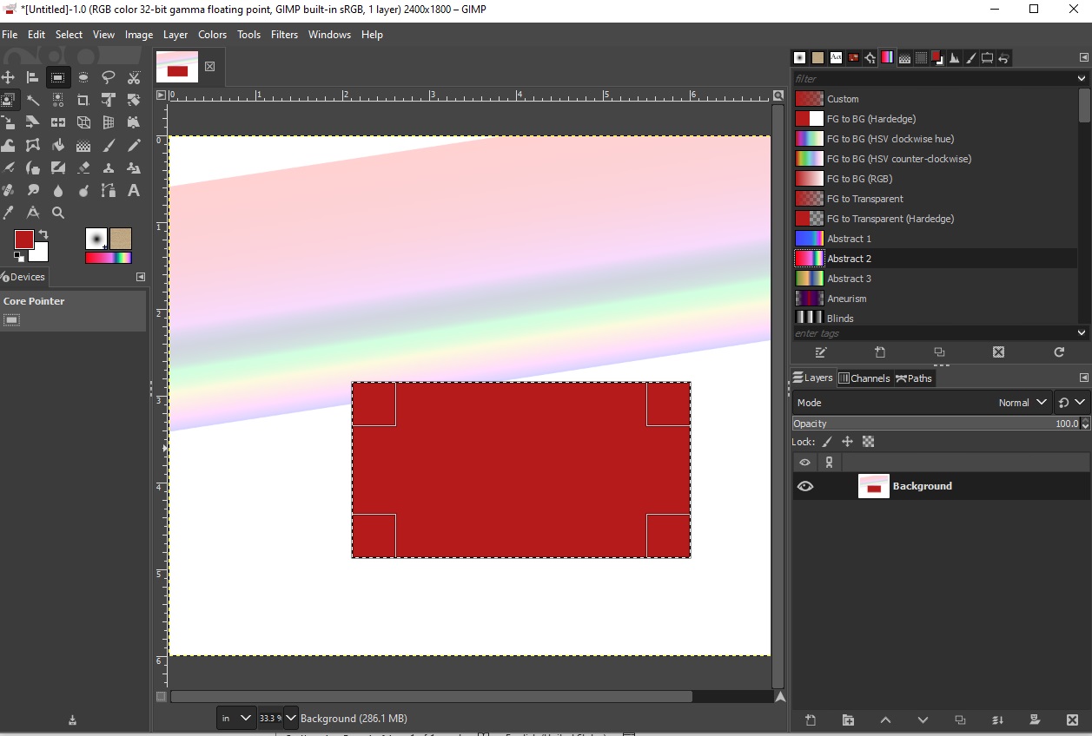
Task: Select the Fuzzy Select magic wand tool
Action: pos(33,100)
